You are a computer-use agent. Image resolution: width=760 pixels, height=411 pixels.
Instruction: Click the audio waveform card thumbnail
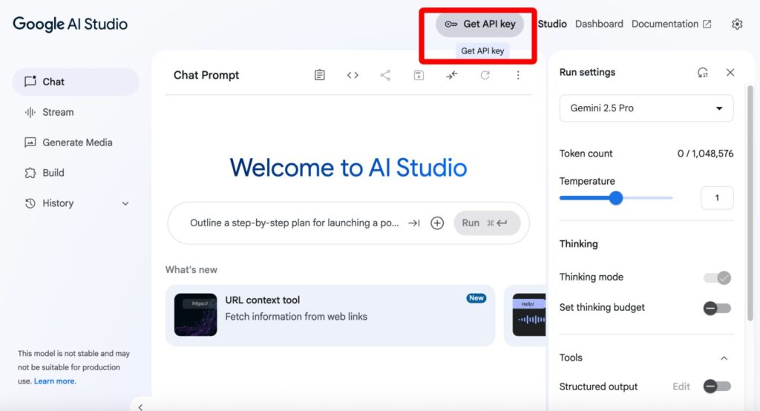[529, 315]
